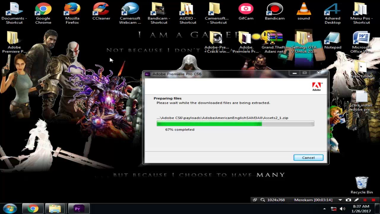Switch to Chrome on the taskbar

tap(33, 209)
